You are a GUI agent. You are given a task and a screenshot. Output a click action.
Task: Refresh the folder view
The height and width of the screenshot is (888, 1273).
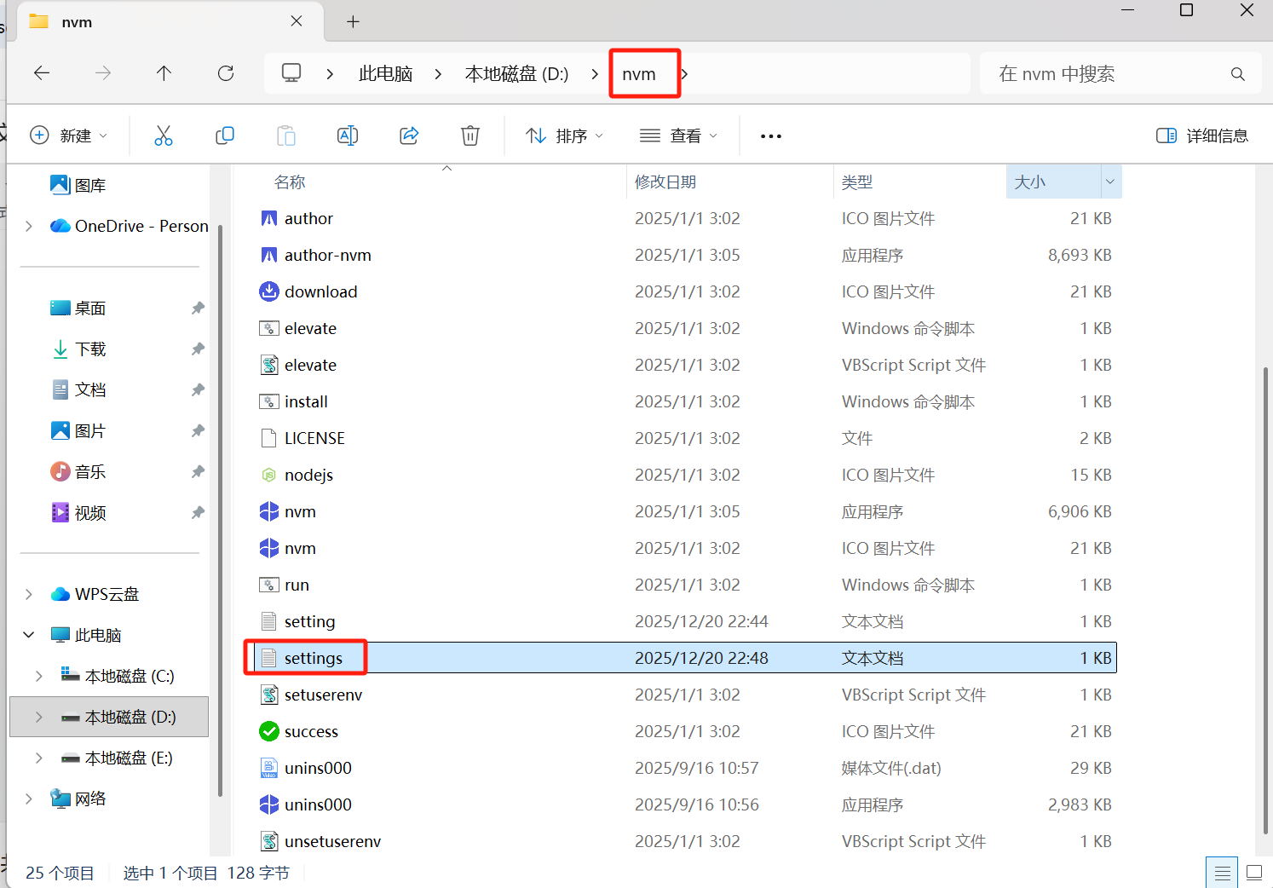(225, 73)
